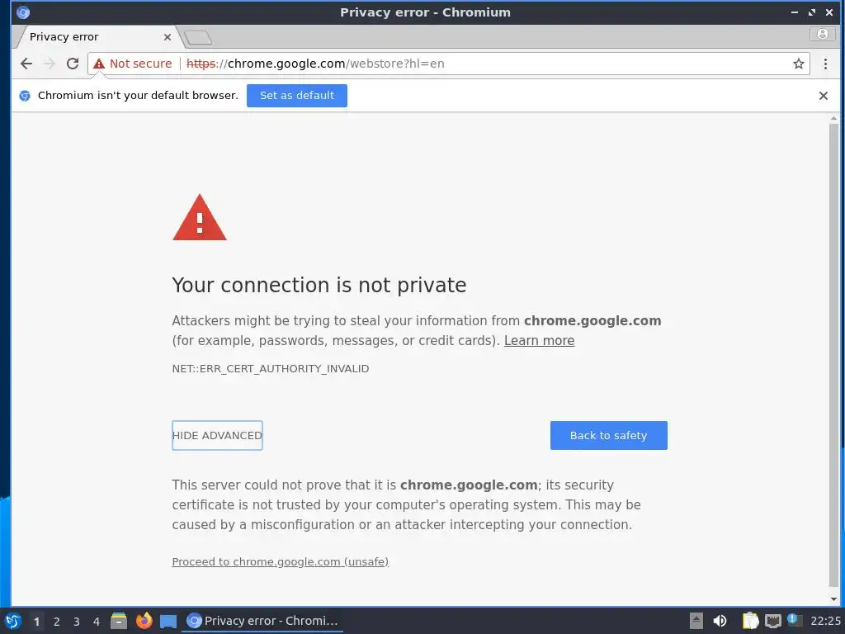The width and height of the screenshot is (845, 634).
Task: Proceed to chrome.google.com (unsafe) link
Action: [x=281, y=561]
